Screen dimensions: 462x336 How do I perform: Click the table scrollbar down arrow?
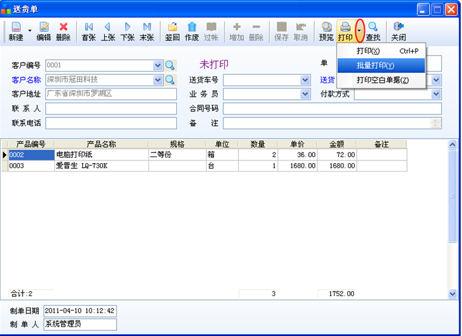(x=452, y=294)
